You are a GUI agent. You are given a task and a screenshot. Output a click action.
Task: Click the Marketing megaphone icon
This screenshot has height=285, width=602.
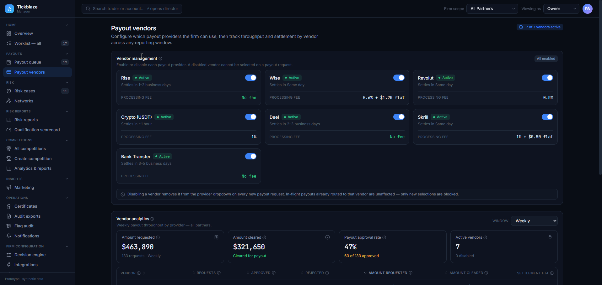tap(9, 188)
